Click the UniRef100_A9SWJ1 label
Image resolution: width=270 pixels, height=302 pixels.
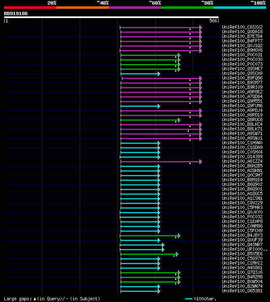(242, 138)
